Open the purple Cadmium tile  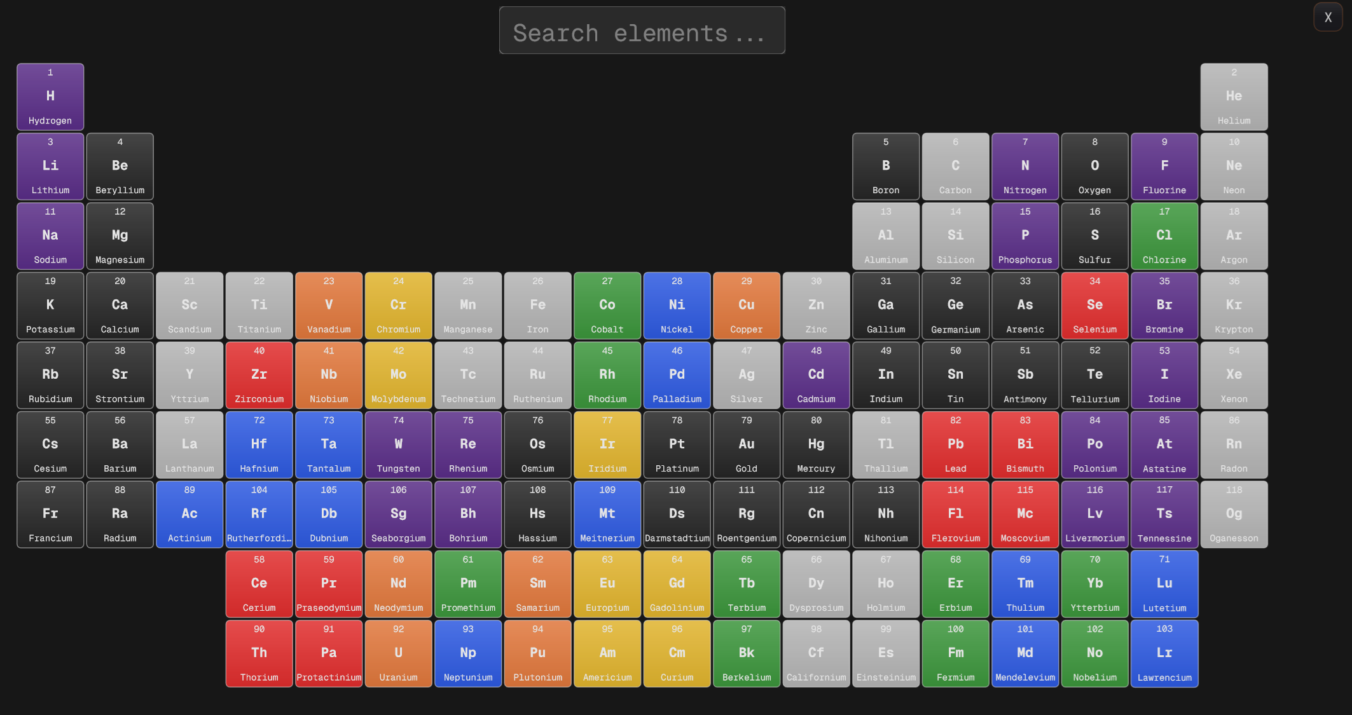pos(816,375)
